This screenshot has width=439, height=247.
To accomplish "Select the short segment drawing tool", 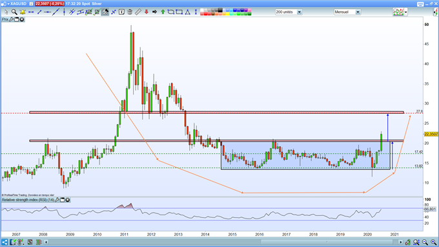I will click(x=39, y=12).
